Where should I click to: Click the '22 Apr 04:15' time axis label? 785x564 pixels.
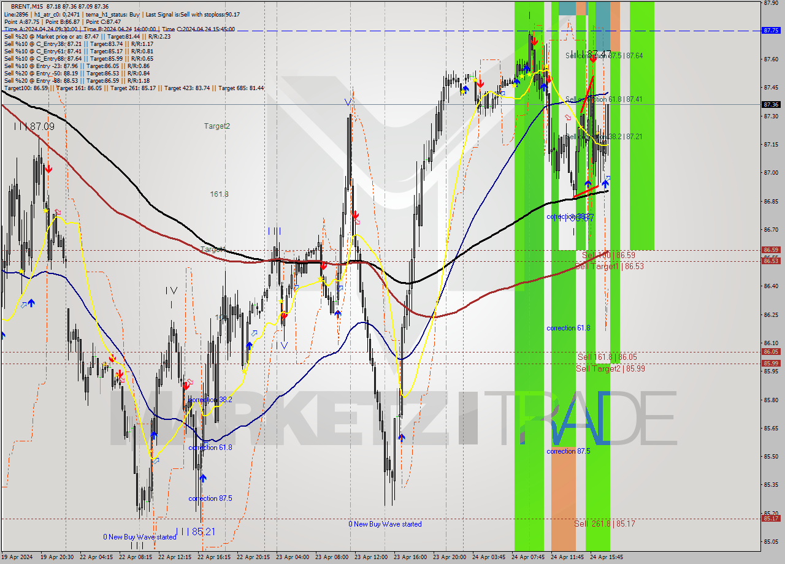click(96, 557)
